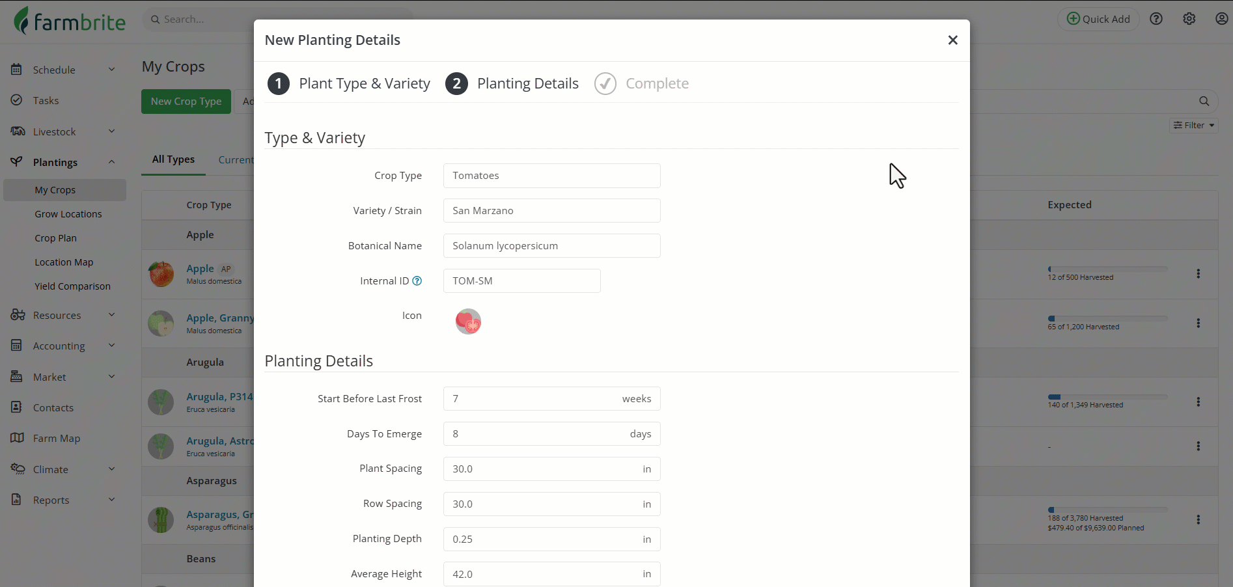Go to step 1 Plant Type & Variety
This screenshot has width=1233, height=587.
click(x=349, y=83)
